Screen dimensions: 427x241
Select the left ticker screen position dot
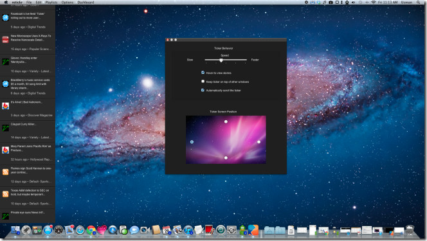[192, 142]
